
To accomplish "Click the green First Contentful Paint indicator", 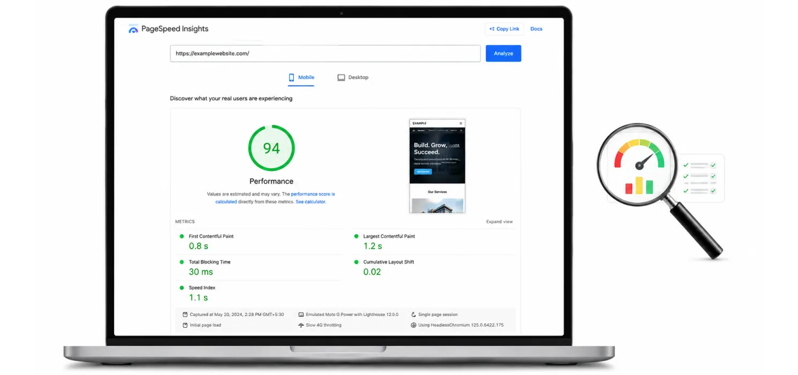I will [x=182, y=236].
